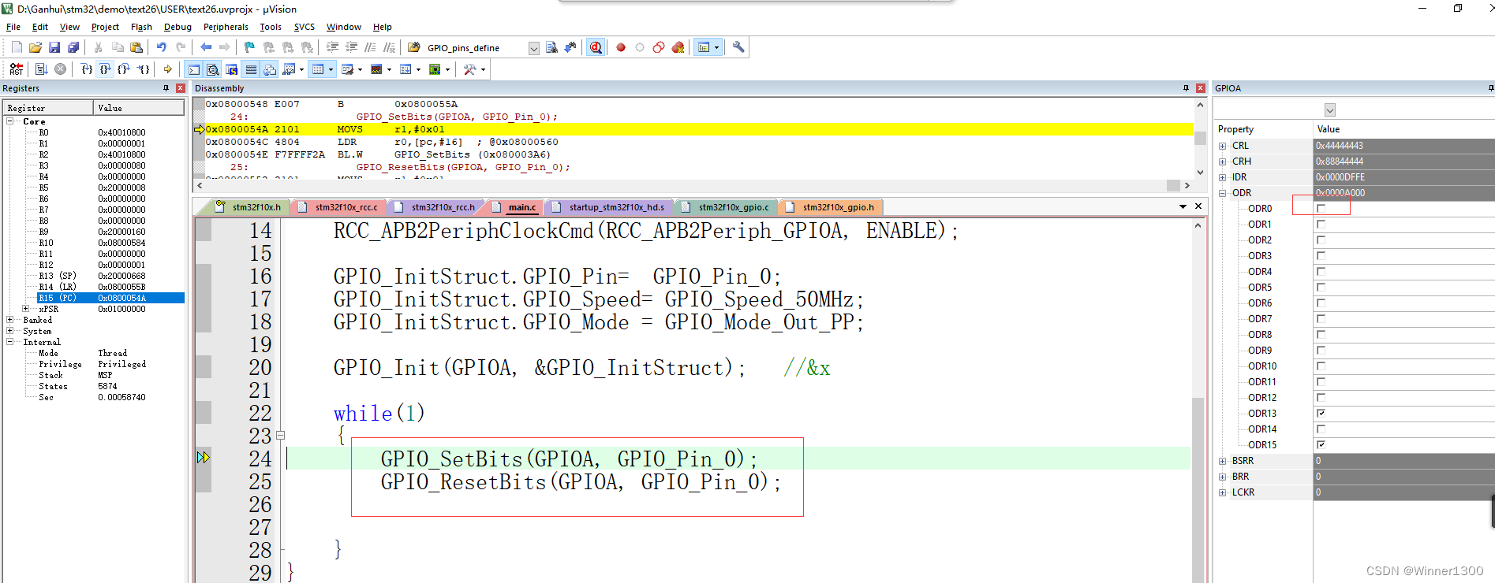Click the Step into icon
The image size is (1495, 583).
pos(87,69)
